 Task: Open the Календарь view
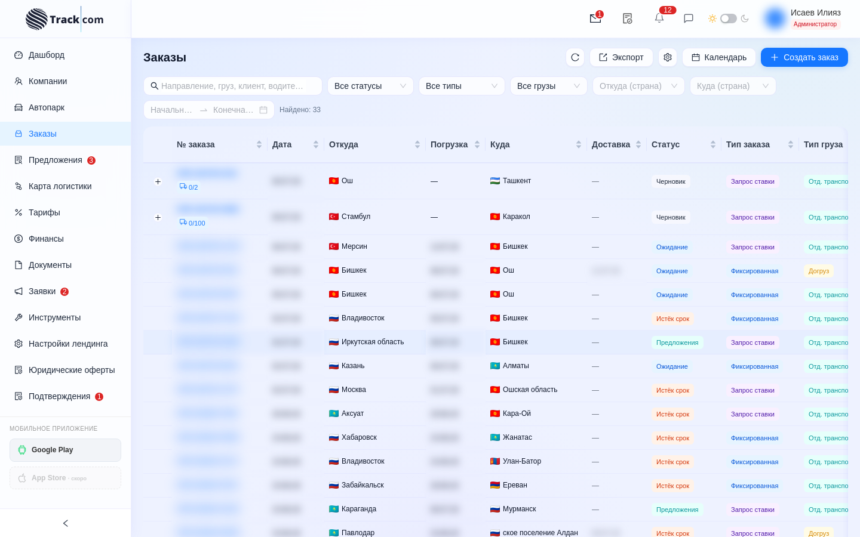(719, 57)
